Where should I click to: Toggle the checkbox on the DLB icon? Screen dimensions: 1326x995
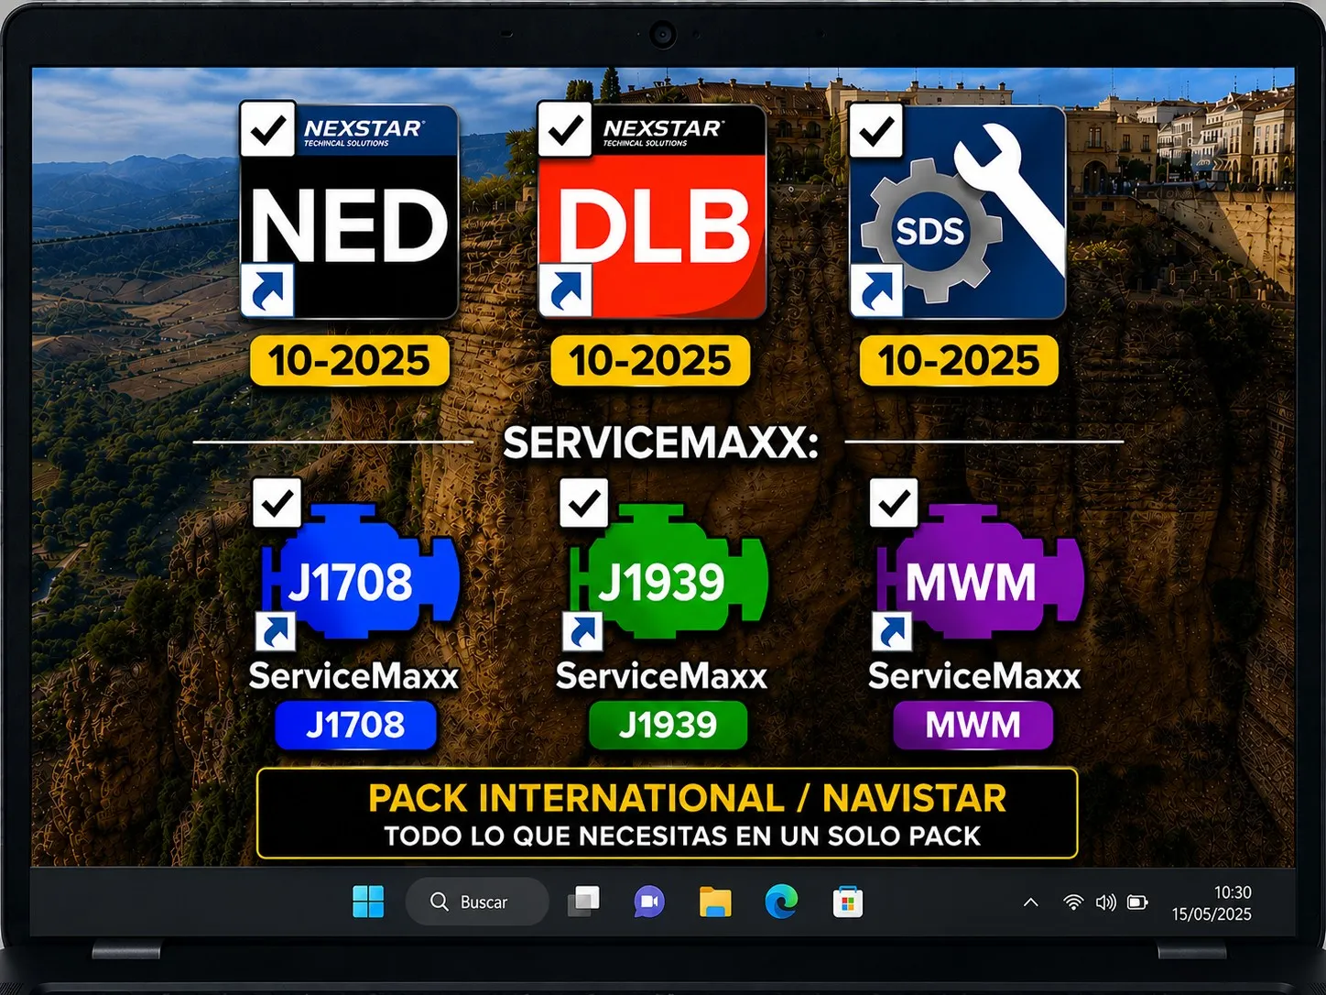[x=564, y=129]
